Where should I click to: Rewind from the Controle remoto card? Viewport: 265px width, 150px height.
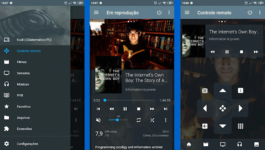(212, 52)
